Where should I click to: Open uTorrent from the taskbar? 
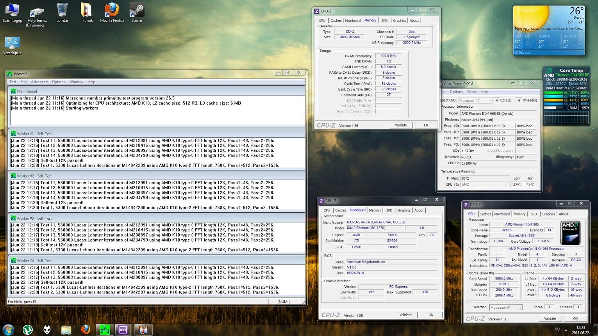tap(28, 330)
